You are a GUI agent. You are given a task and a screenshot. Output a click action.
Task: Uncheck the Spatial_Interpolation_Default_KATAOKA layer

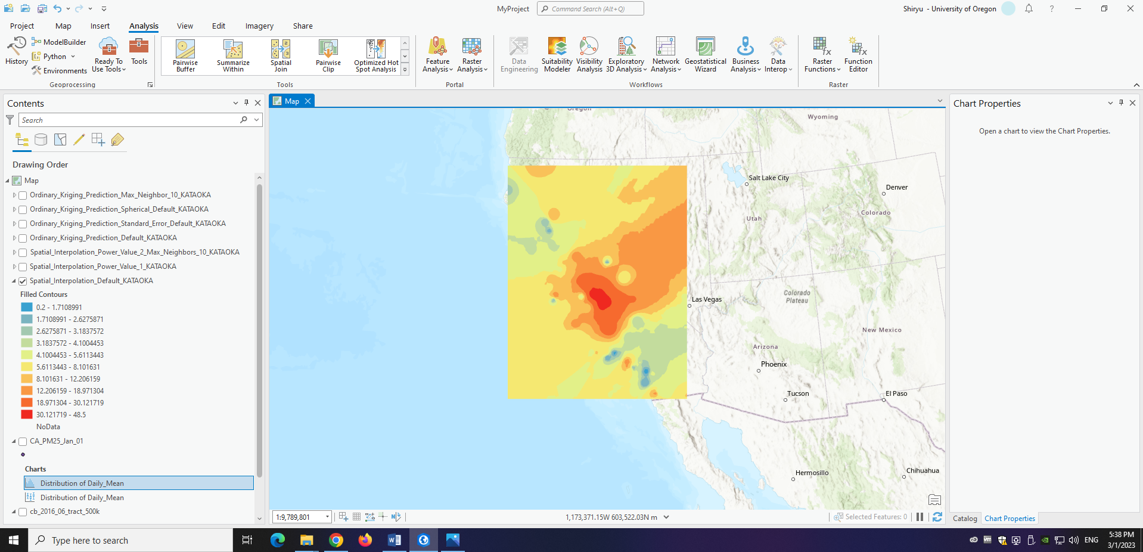click(22, 281)
